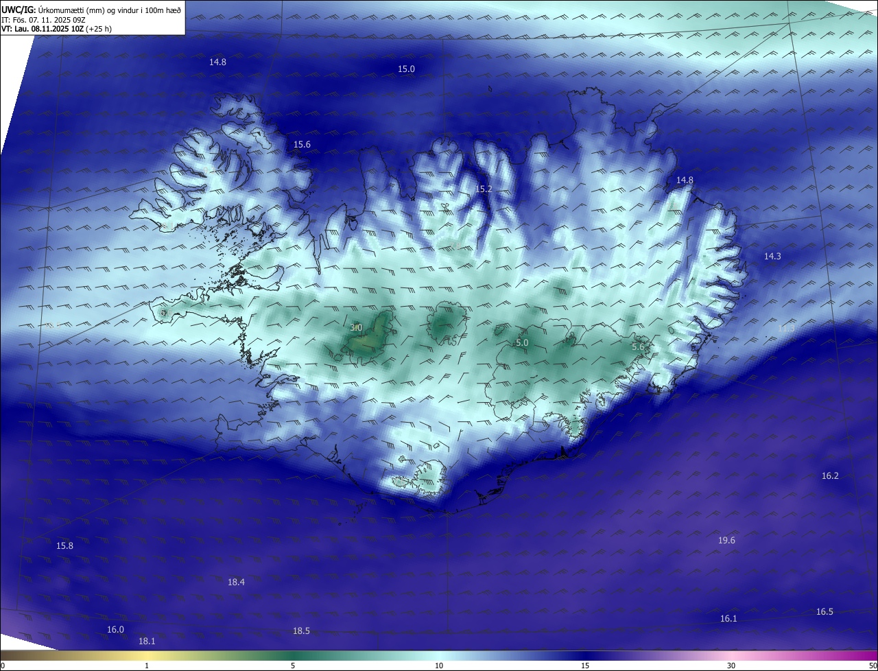This screenshot has height=671, width=878.
Task: Click the 15.8 value on the map
Action: click(x=64, y=546)
